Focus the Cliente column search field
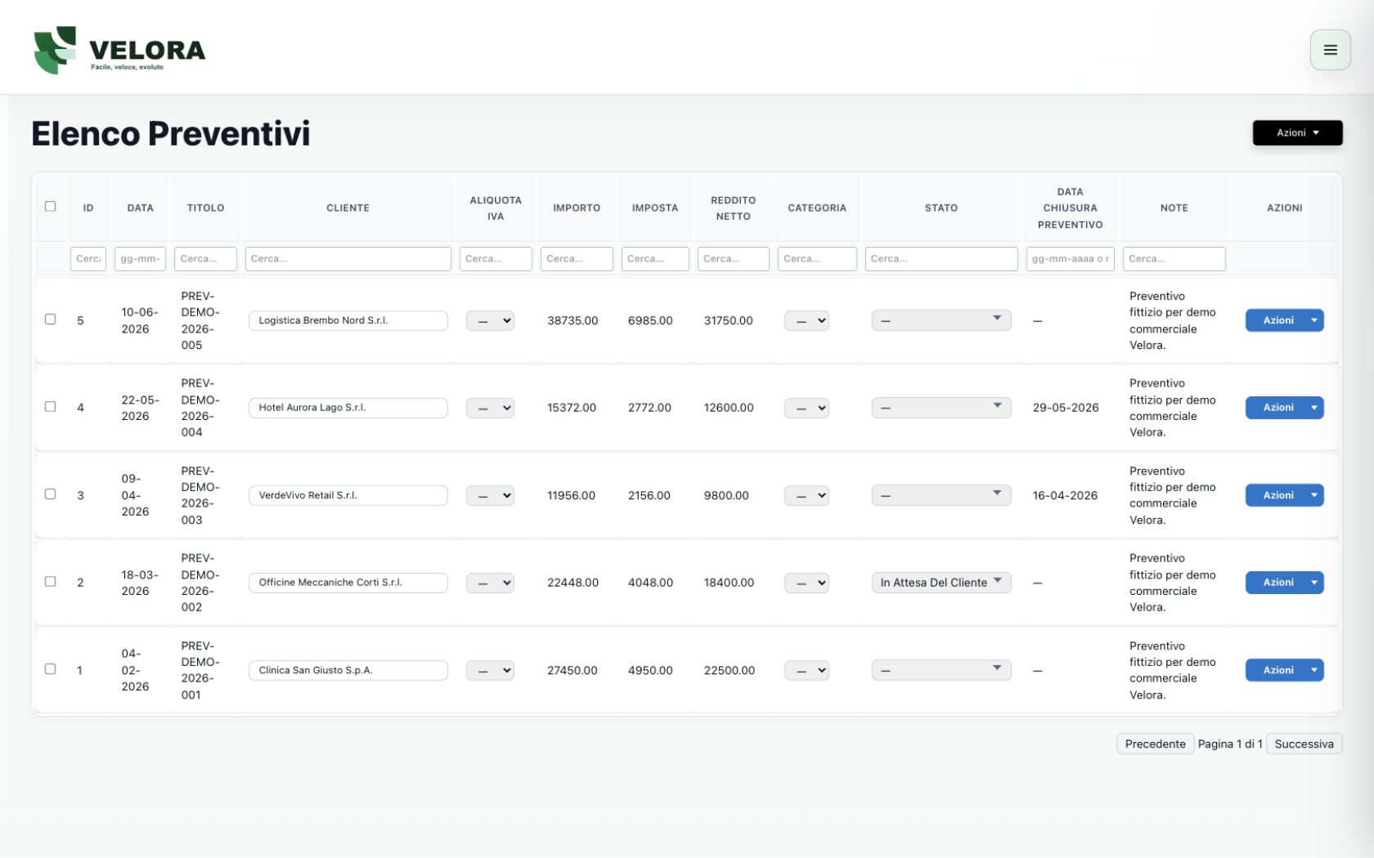 point(348,259)
